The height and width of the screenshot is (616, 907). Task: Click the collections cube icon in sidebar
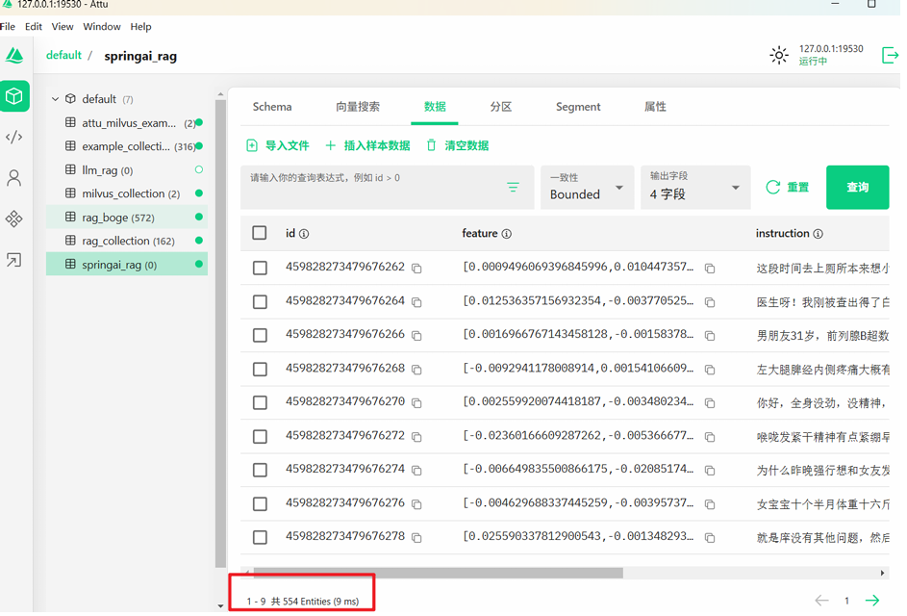tap(14, 96)
